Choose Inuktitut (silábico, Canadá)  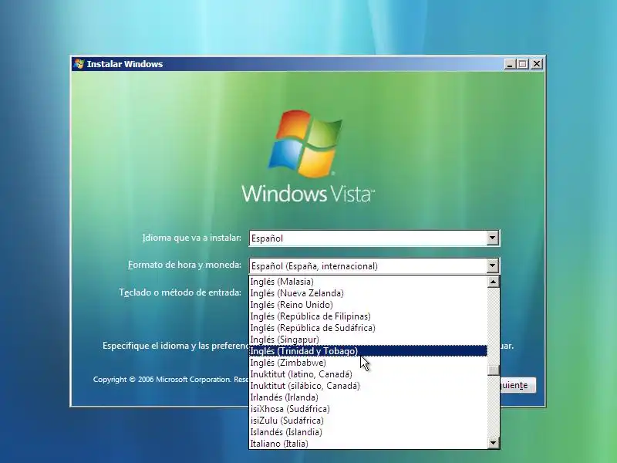pyautogui.click(x=369, y=386)
